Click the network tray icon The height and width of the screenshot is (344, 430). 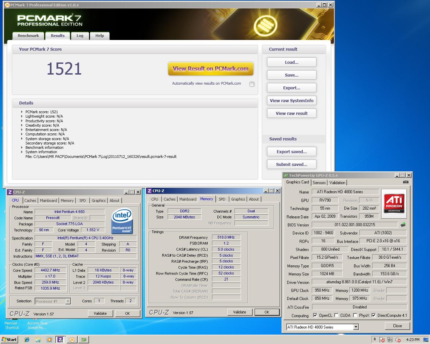click(x=390, y=340)
